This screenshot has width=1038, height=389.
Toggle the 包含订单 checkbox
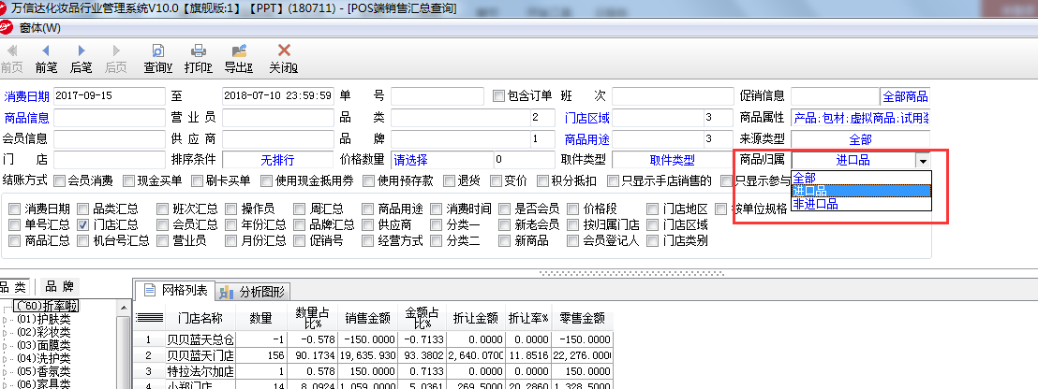pyautogui.click(x=498, y=96)
